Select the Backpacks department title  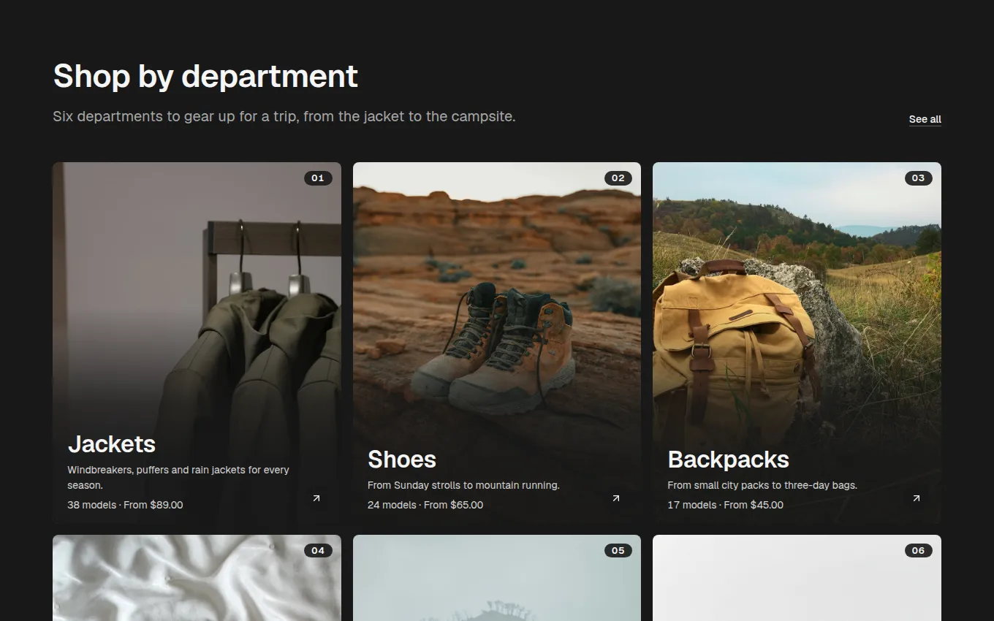pyautogui.click(x=729, y=460)
